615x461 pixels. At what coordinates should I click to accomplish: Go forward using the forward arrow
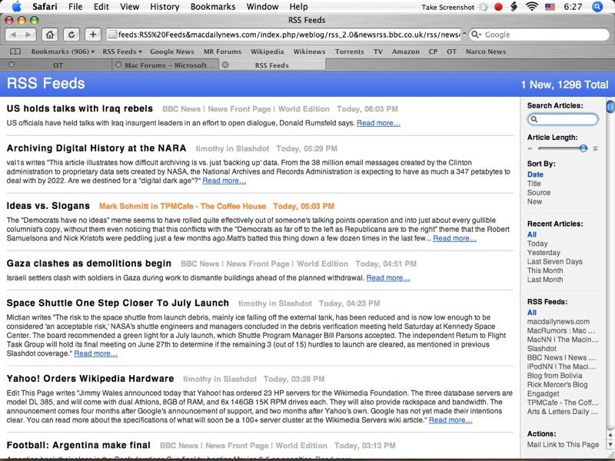tap(28, 35)
